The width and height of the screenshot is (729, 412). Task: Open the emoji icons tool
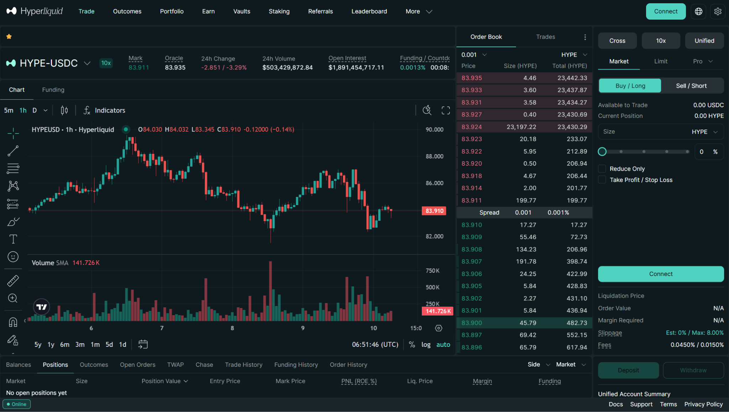(13, 257)
